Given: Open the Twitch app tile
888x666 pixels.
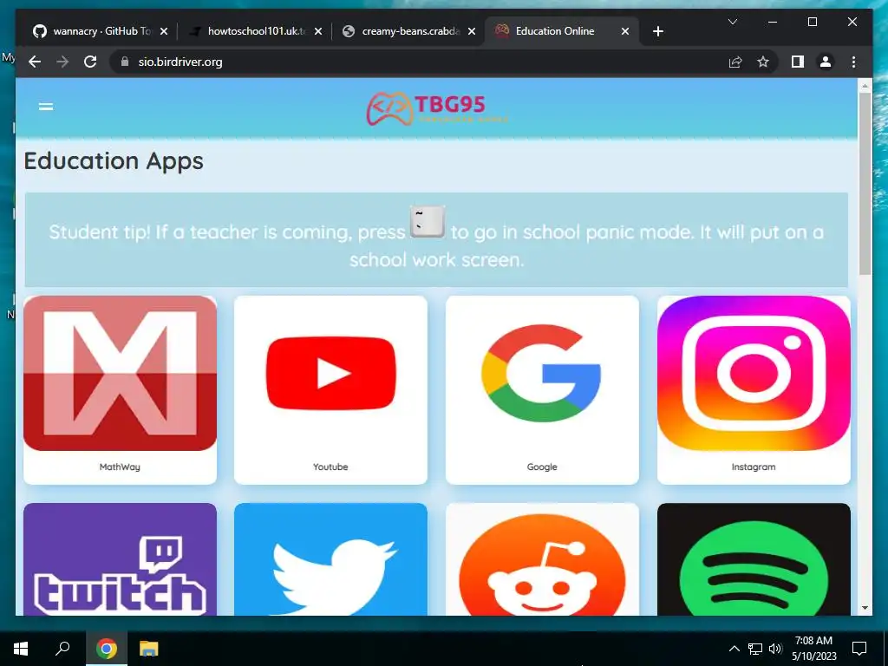Looking at the screenshot, I should (120, 559).
